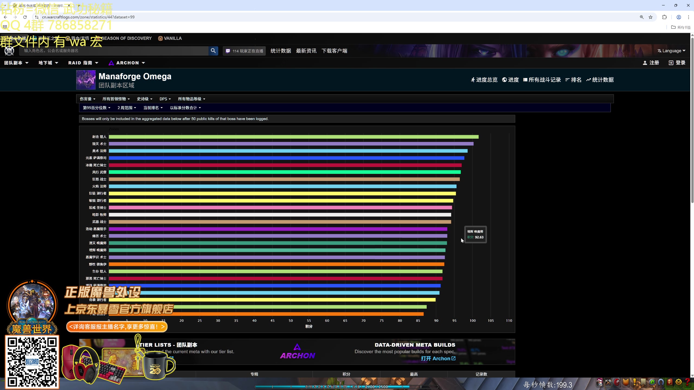
Task: Open the 排名 rankings zone tab
Action: (573, 80)
